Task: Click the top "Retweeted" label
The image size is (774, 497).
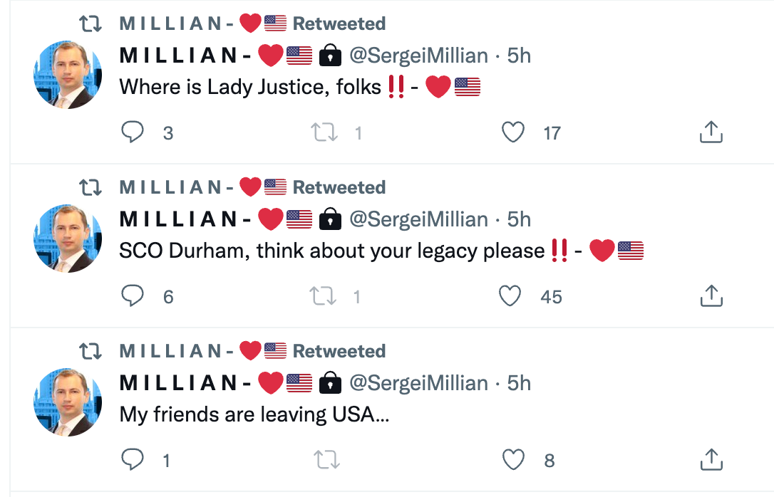Action: (339, 23)
